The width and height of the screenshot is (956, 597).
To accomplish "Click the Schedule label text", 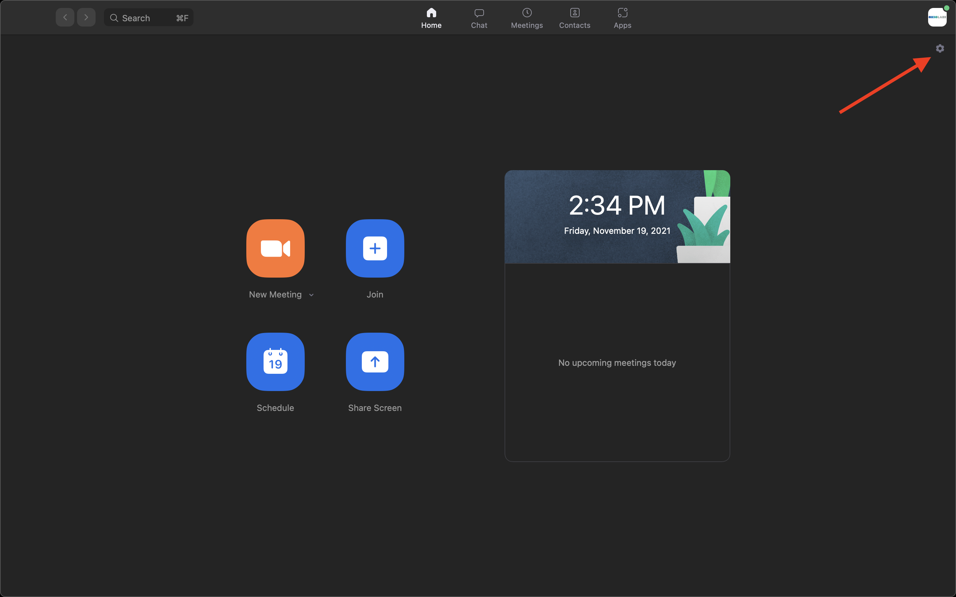I will tap(275, 408).
